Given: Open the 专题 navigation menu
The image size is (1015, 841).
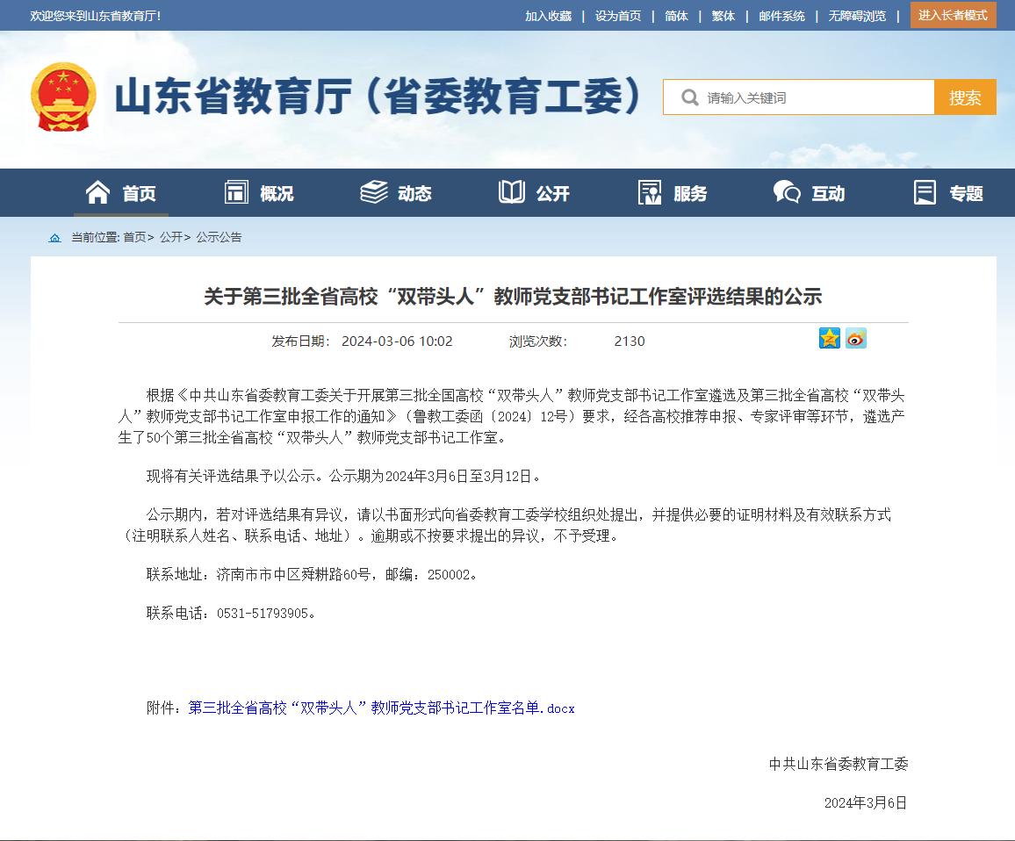Looking at the screenshot, I should [948, 193].
